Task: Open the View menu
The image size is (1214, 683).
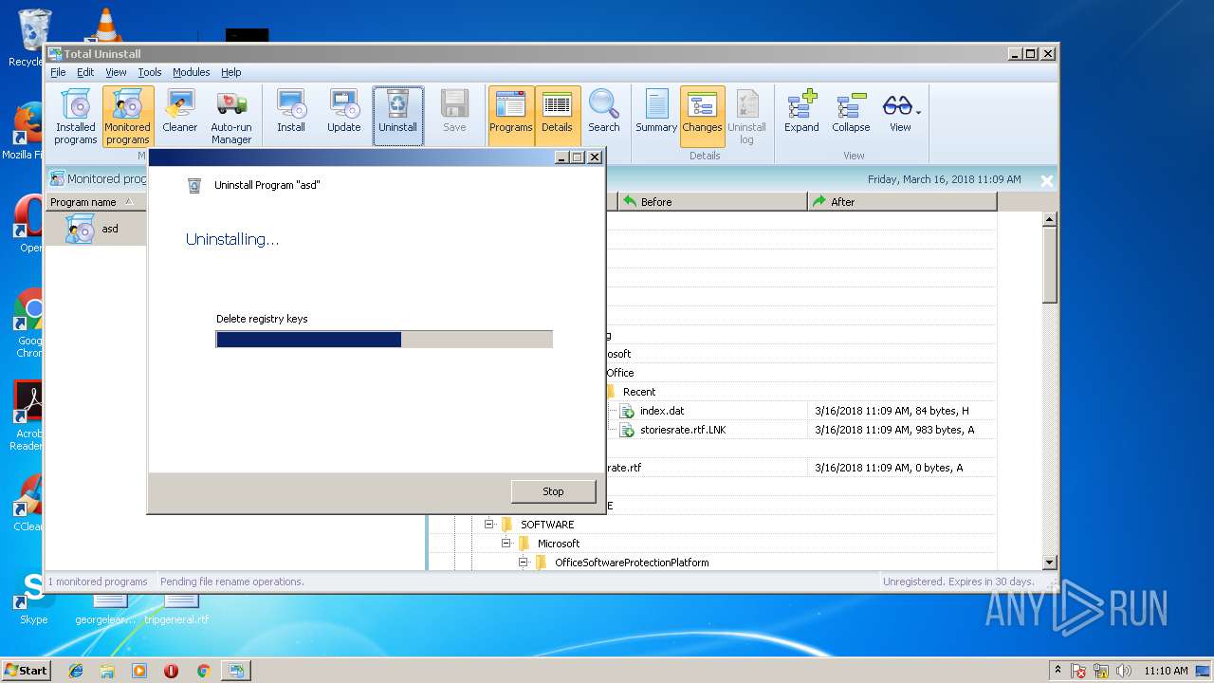Action: 116,72
